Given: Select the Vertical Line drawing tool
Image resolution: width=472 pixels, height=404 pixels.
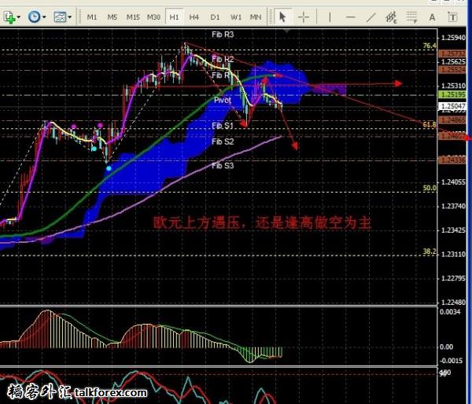Looking at the screenshot, I should (x=330, y=17).
